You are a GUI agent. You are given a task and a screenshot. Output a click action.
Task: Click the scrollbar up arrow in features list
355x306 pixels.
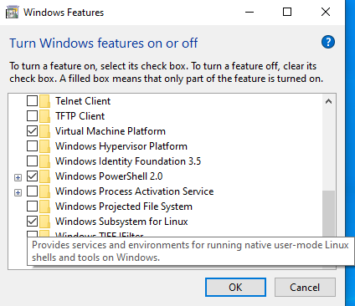(328, 101)
